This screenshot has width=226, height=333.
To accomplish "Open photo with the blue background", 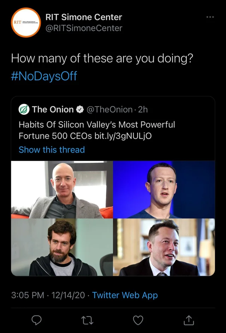I will point(164,190).
